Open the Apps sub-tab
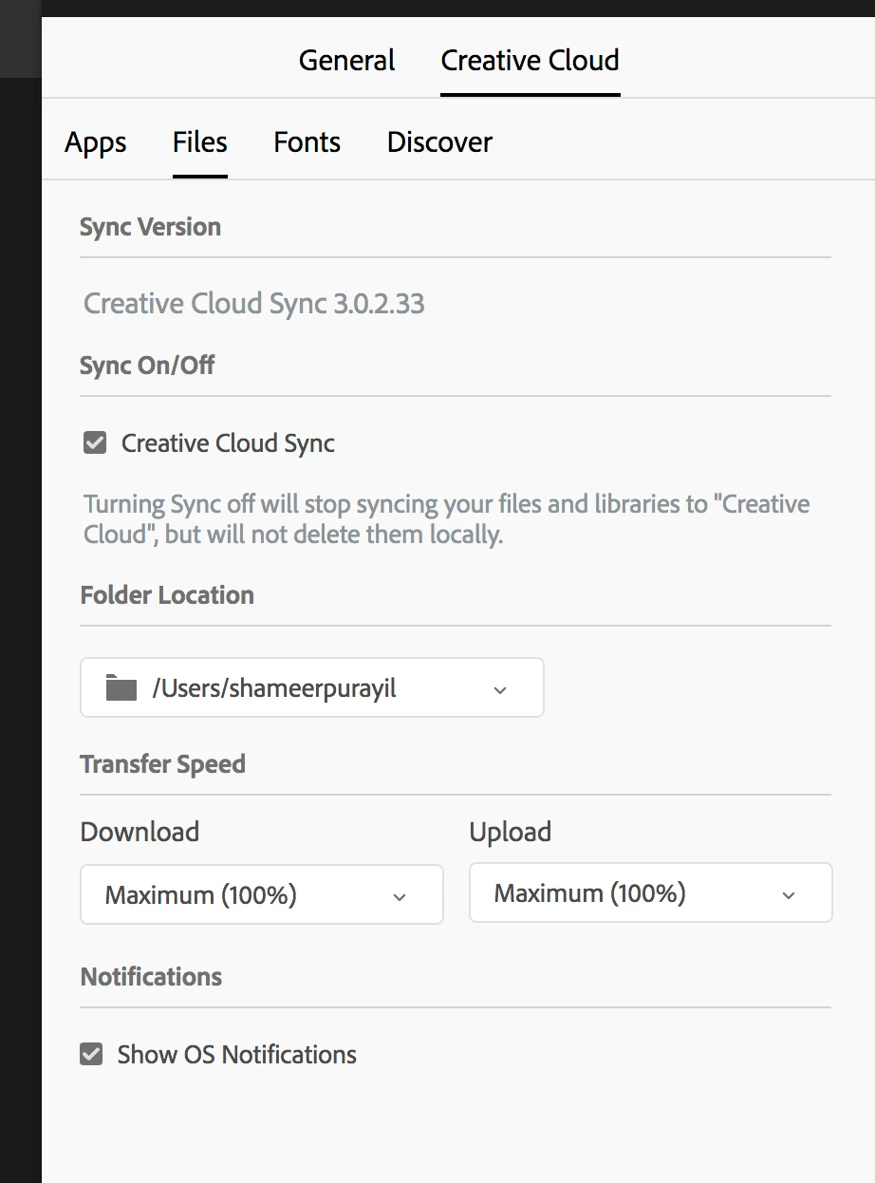This screenshot has height=1183, width=875. [96, 142]
